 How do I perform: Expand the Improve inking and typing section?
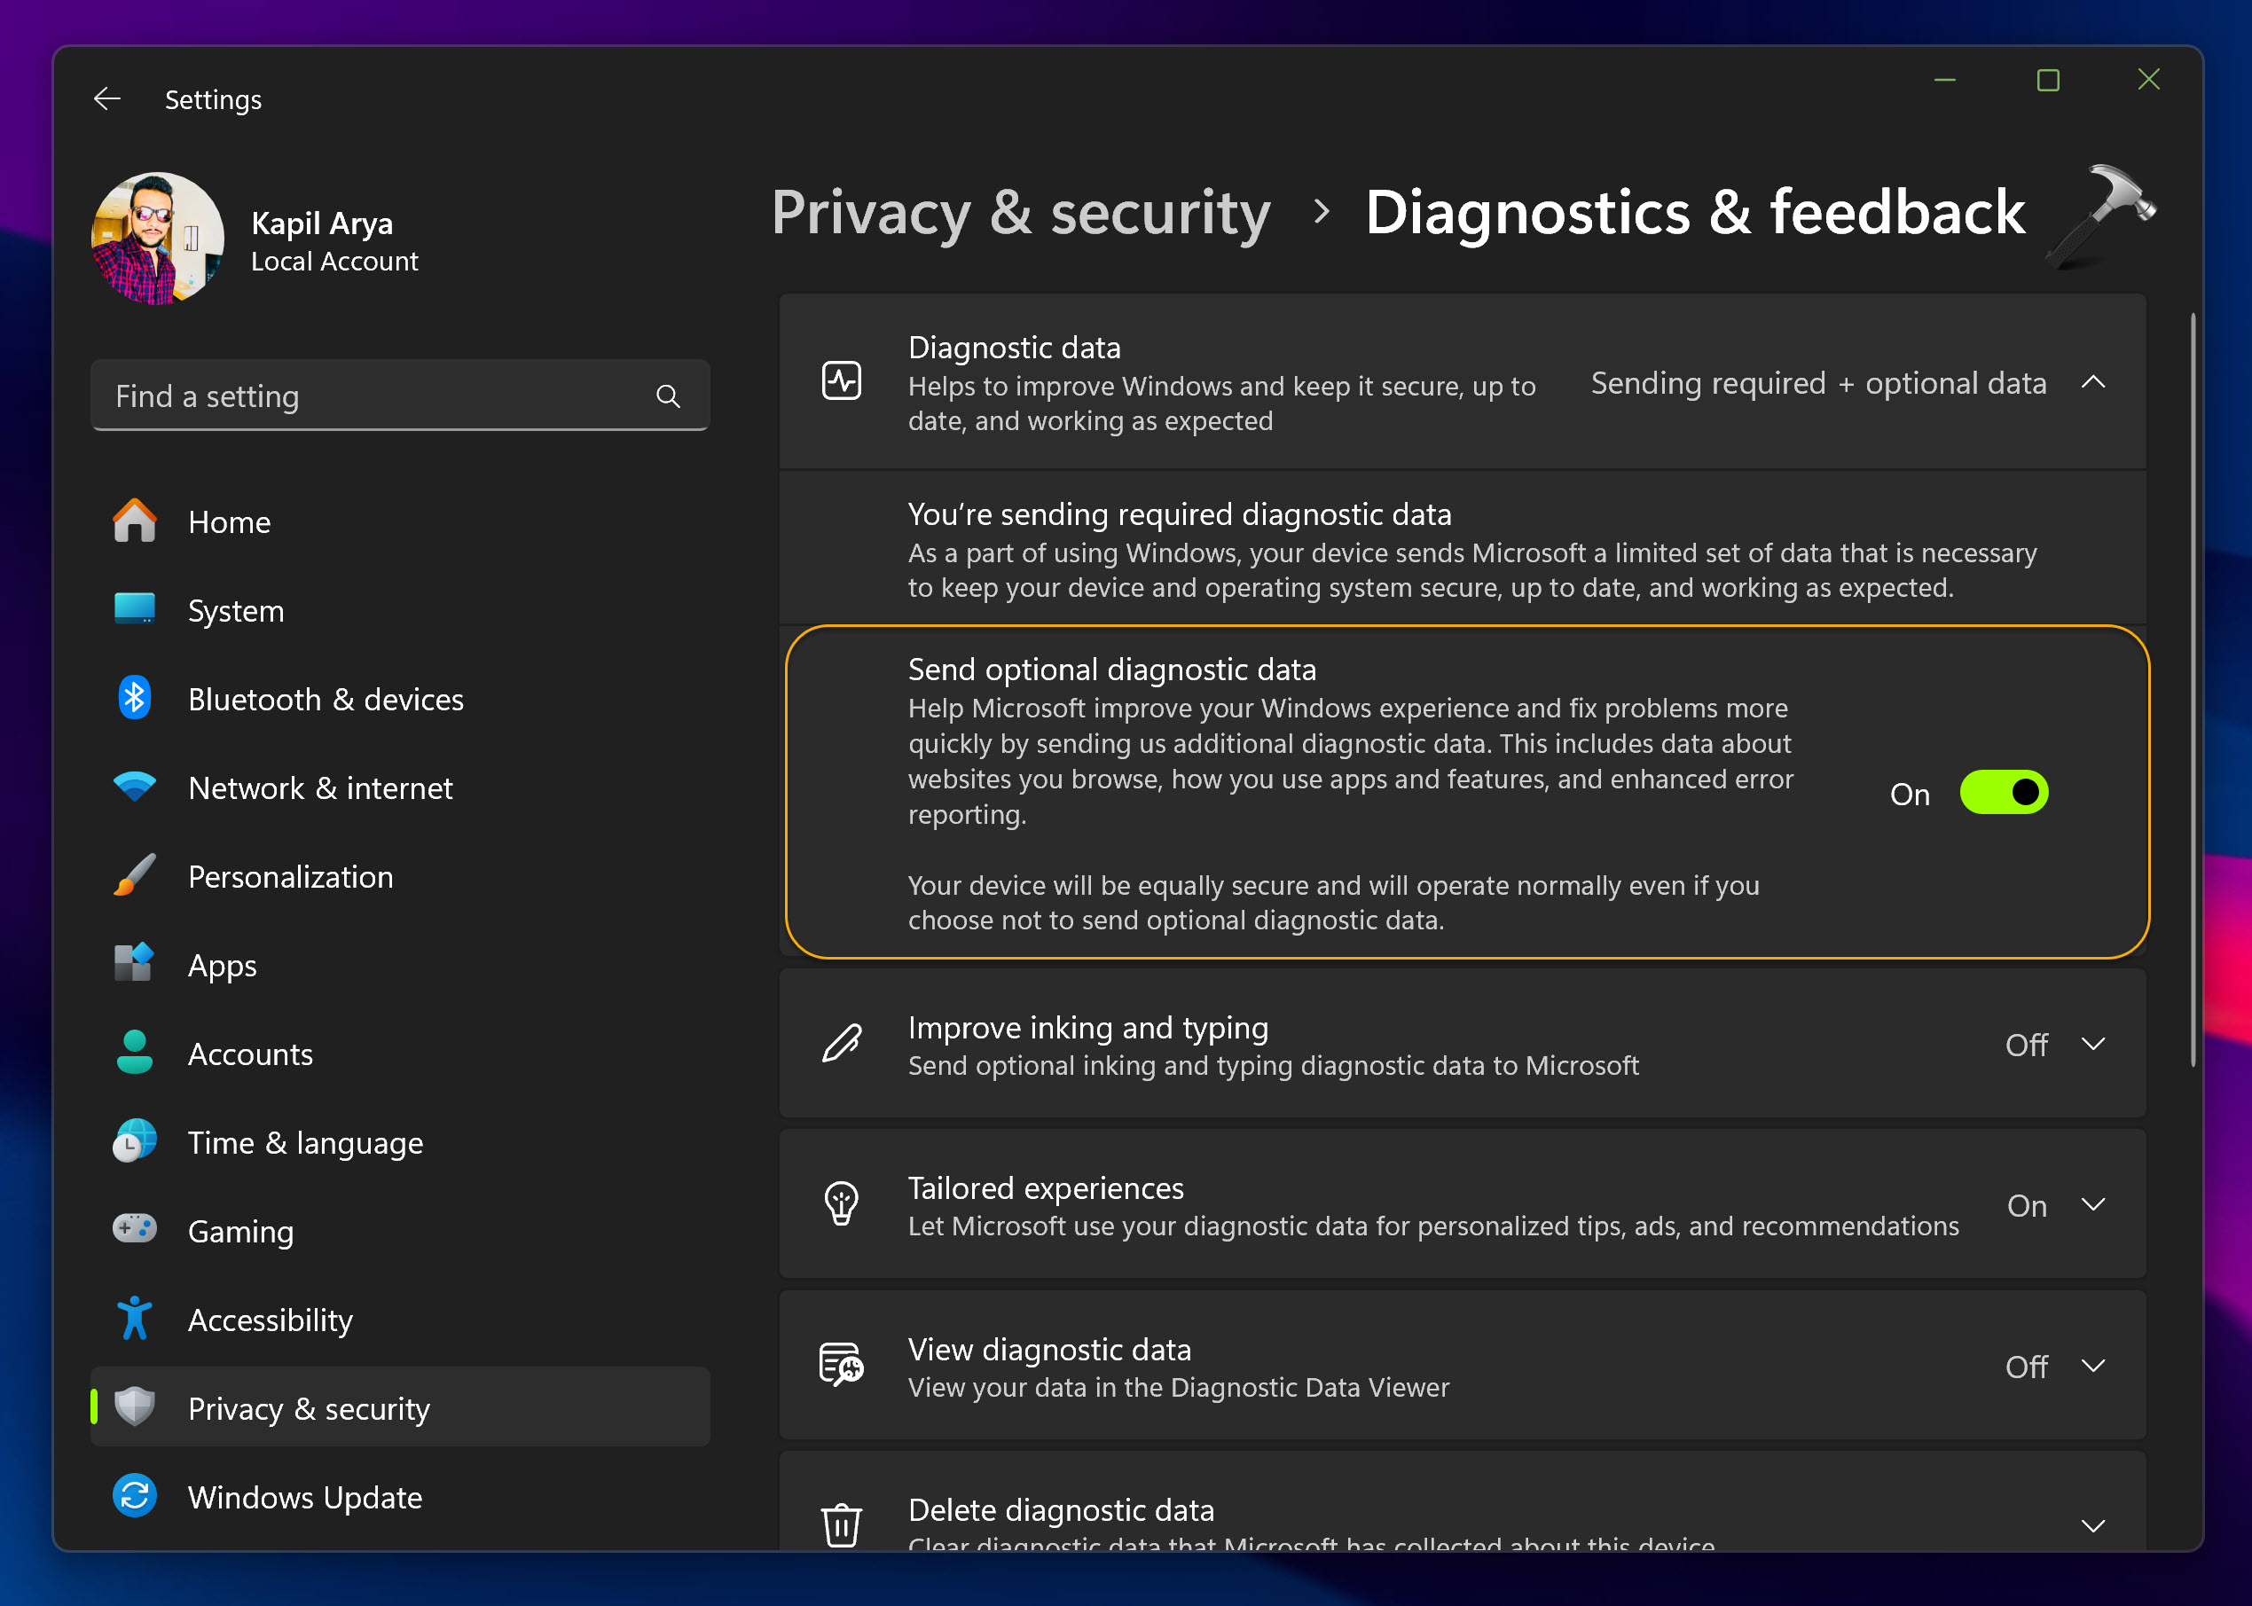coord(2094,1045)
